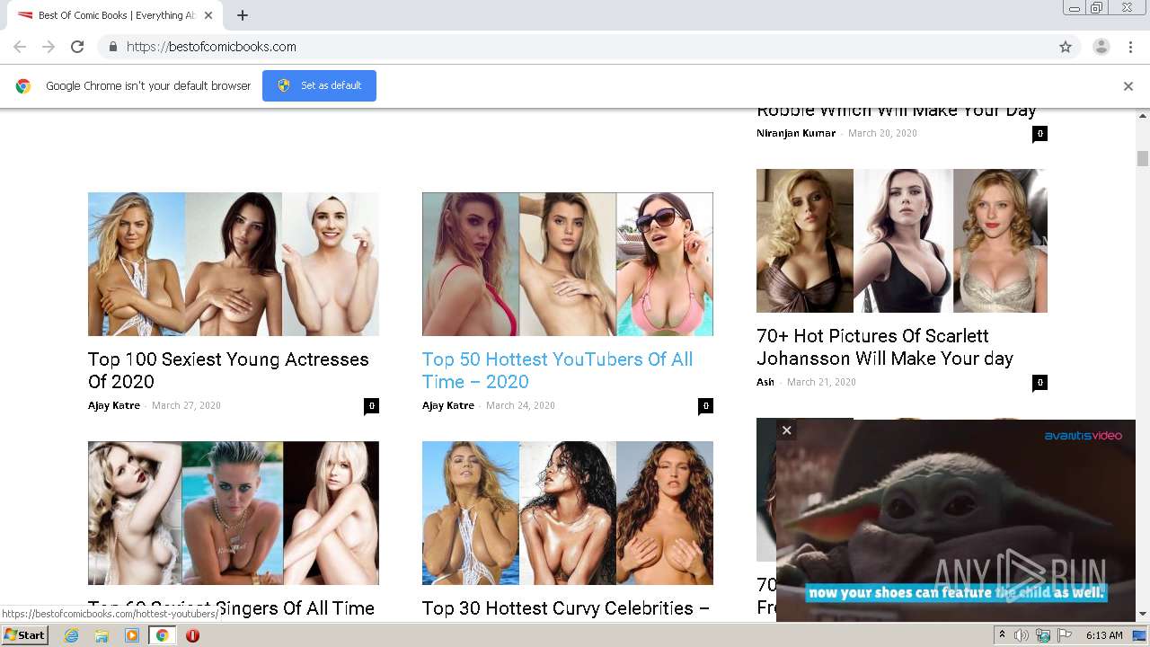Click the Scarlett Johansson article thumbnail
This screenshot has height=647, width=1150.
pos(902,241)
